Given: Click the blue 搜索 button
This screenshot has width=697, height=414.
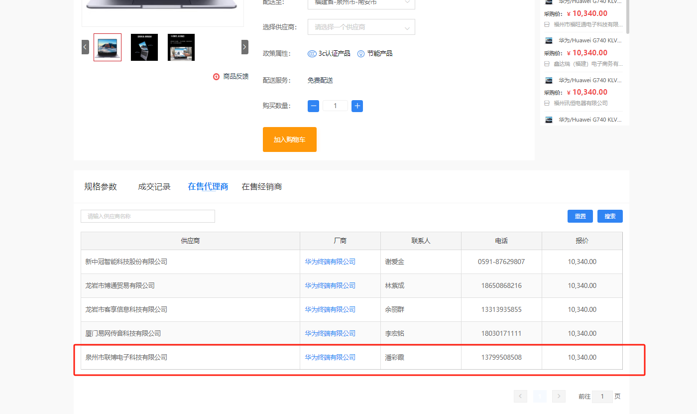Looking at the screenshot, I should click(x=610, y=216).
